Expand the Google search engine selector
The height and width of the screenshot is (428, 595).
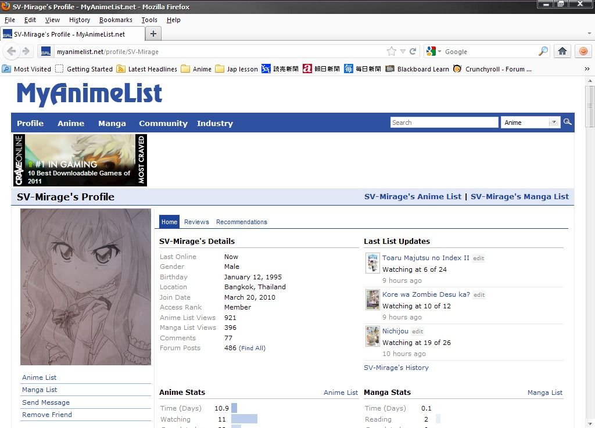[x=433, y=51]
